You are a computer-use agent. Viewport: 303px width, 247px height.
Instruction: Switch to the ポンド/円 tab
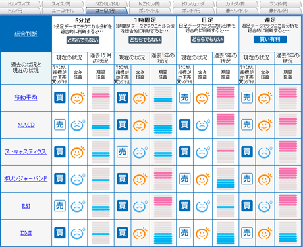(194, 11)
